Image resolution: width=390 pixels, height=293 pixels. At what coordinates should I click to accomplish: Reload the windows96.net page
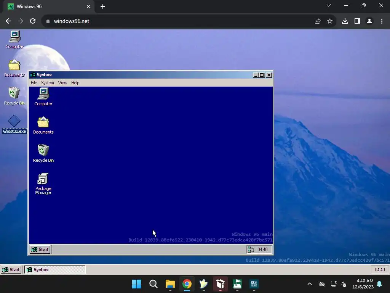click(33, 21)
